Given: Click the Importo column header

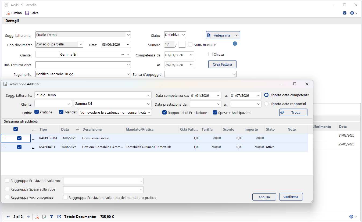Looking at the screenshot, I should click(x=254, y=129).
